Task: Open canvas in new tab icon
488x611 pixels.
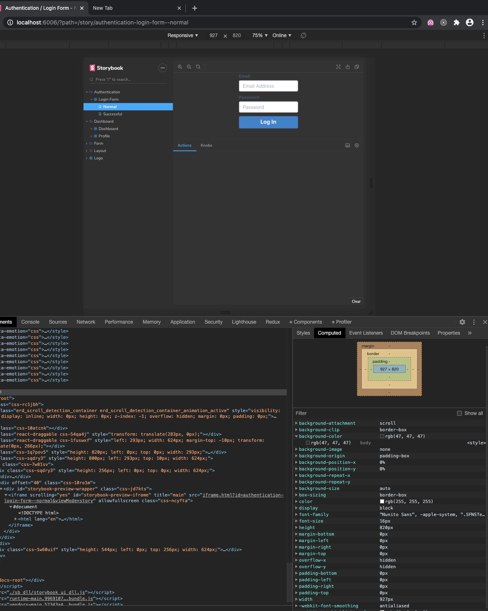Action: coord(347,67)
